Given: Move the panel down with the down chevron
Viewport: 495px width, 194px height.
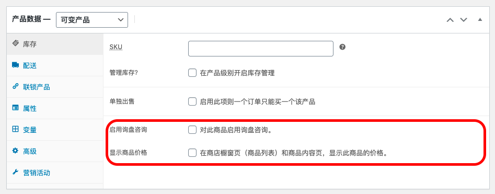Looking at the screenshot, I should click(x=464, y=20).
